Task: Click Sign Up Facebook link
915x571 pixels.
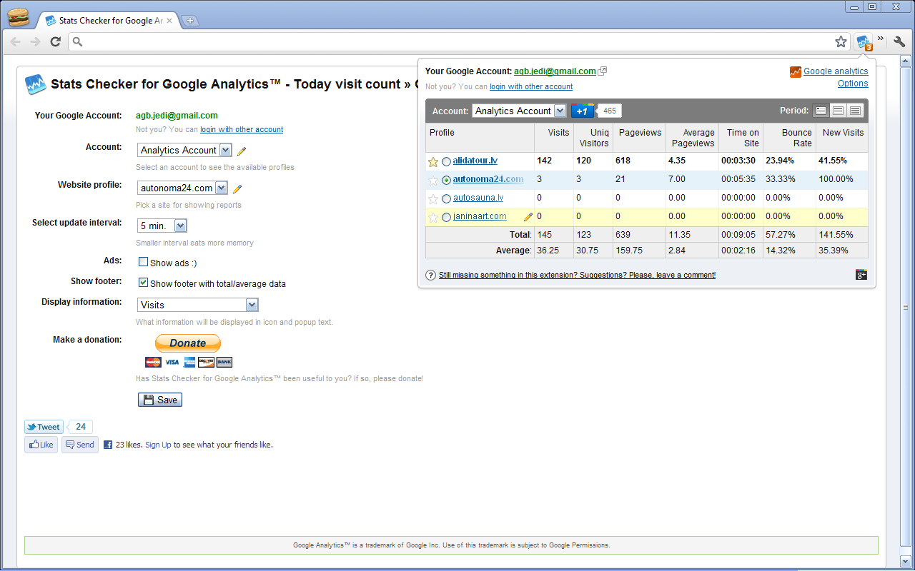Action: pos(158,445)
